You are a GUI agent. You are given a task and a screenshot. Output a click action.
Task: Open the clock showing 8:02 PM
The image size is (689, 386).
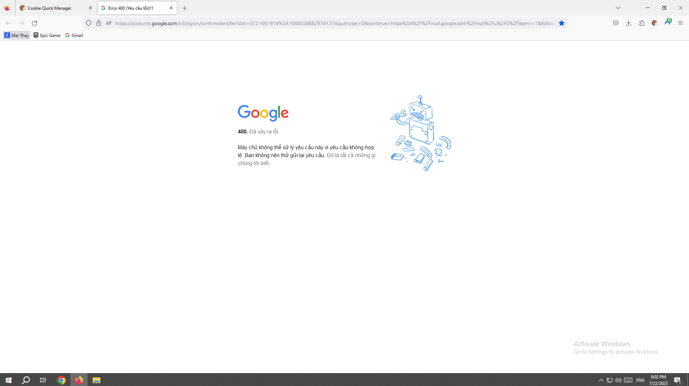658,380
